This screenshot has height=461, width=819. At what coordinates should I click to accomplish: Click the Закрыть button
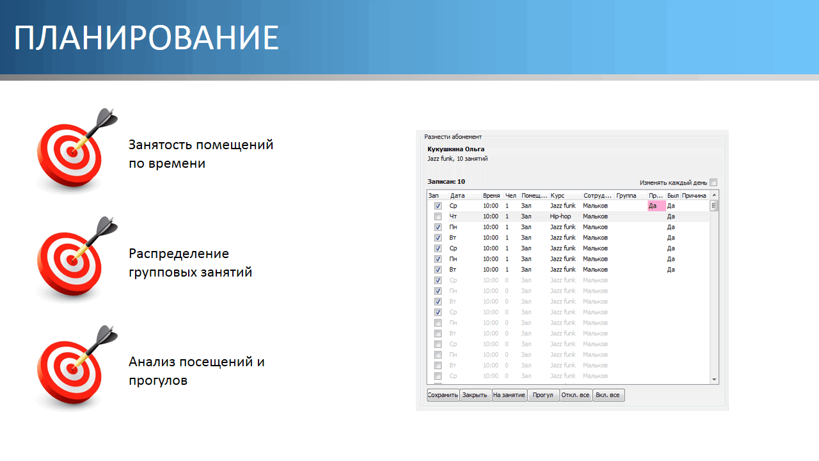tap(475, 395)
